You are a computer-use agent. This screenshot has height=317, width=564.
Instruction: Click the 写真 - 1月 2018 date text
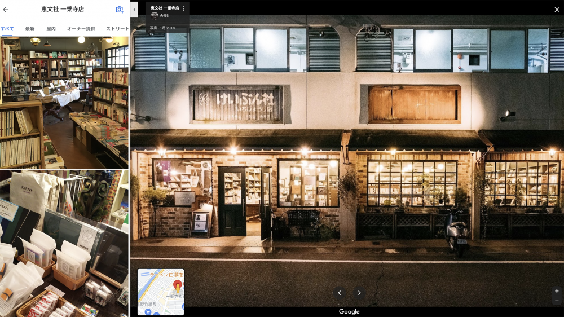[162, 28]
